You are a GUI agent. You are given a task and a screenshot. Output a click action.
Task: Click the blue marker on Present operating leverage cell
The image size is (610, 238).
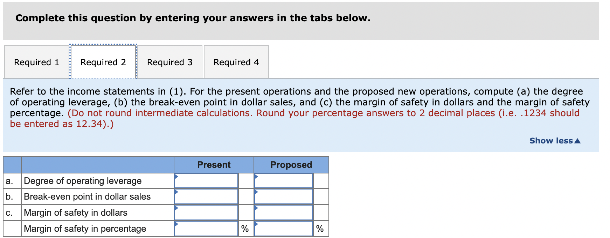177,176
